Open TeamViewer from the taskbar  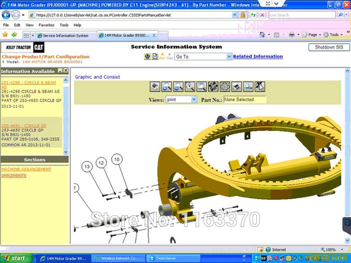pos(173,258)
